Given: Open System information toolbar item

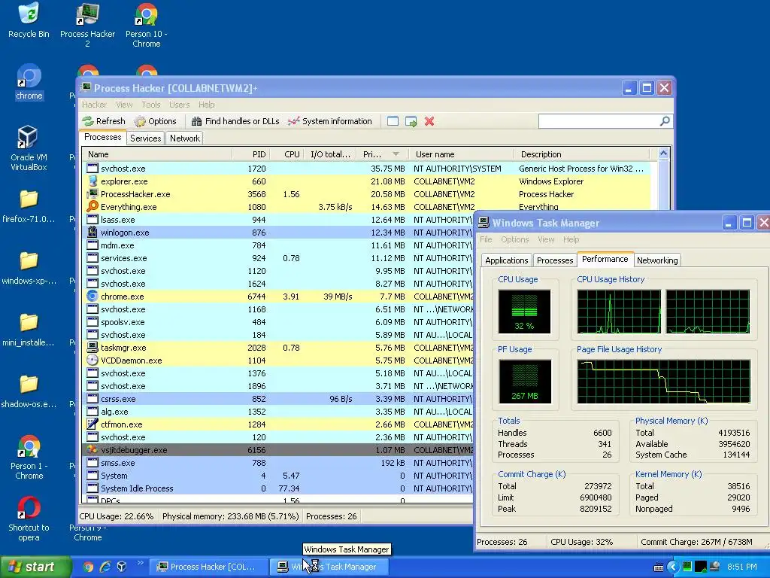Looking at the screenshot, I should click(329, 121).
